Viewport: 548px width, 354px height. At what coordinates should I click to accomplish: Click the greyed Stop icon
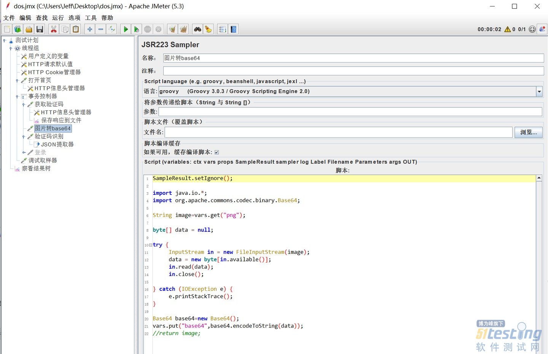pyautogui.click(x=148, y=29)
